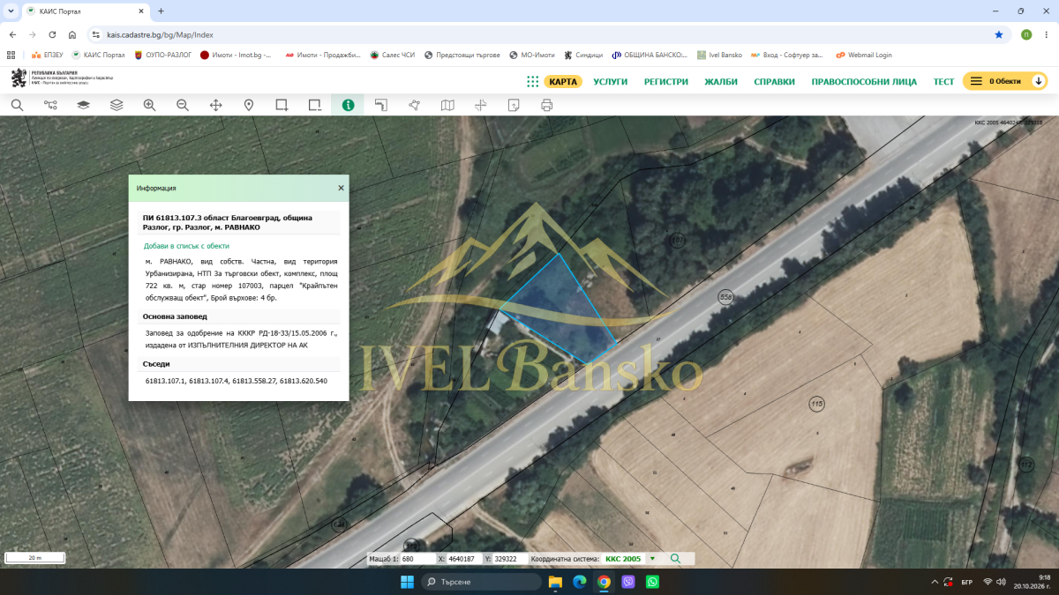The width and height of the screenshot is (1059, 595).
Task: Open the green apps grid menu
Action: (532, 81)
